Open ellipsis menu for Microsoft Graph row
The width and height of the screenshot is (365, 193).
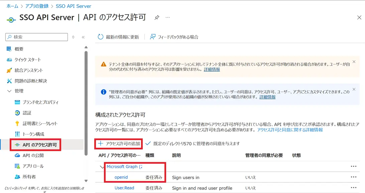pyautogui.click(x=354, y=166)
